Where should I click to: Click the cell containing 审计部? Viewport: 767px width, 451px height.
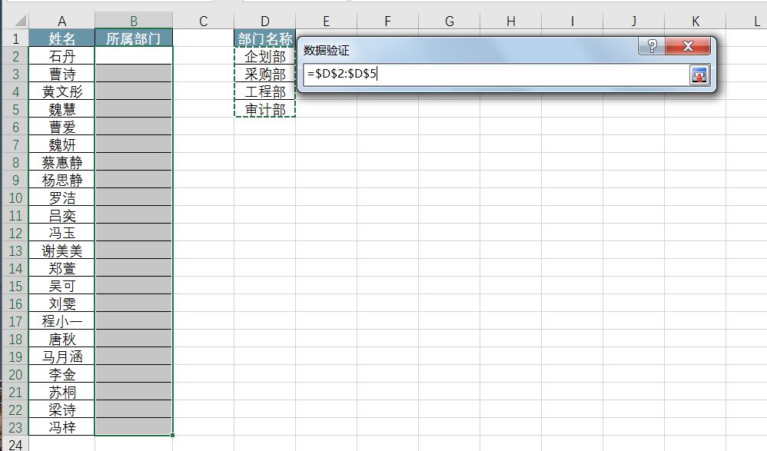[264, 109]
